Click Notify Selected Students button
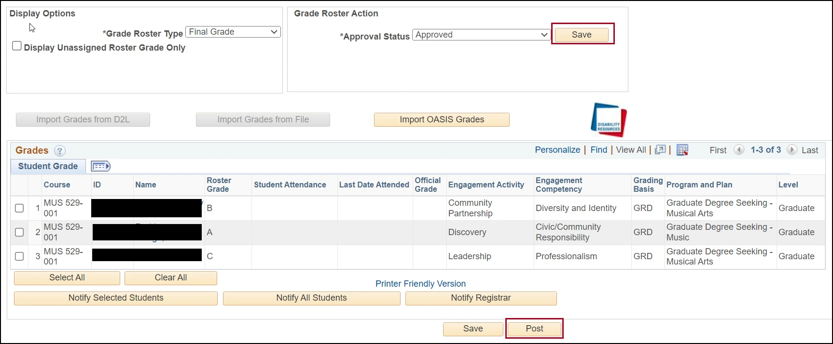Image resolution: width=833 pixels, height=344 pixels. click(116, 298)
